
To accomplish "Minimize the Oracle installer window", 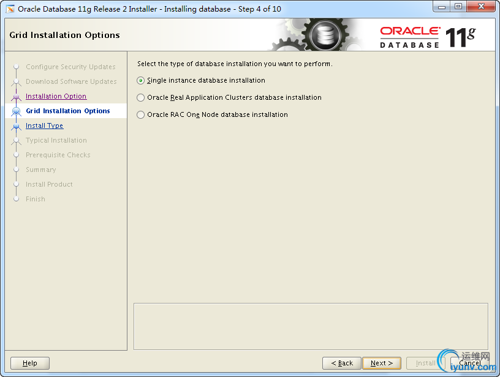I will click(442, 7).
